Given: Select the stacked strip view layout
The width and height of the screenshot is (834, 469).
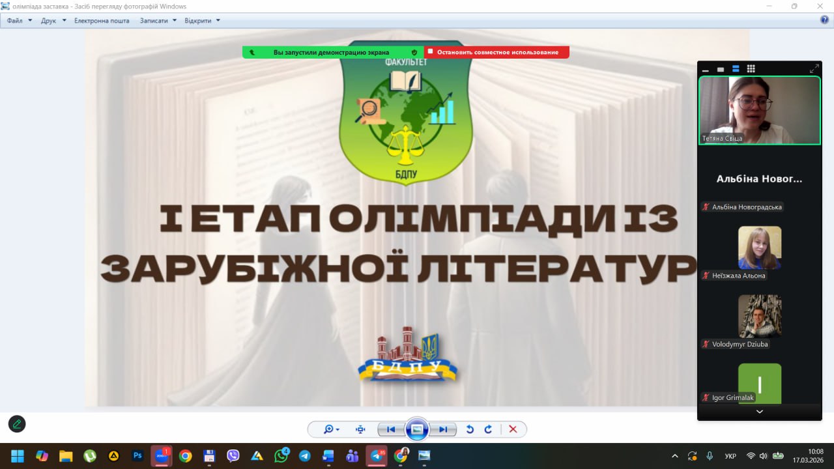Looking at the screenshot, I should point(736,69).
